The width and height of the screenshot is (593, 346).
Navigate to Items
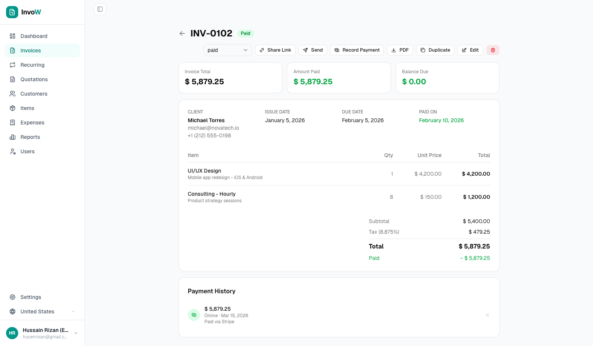pos(42,108)
